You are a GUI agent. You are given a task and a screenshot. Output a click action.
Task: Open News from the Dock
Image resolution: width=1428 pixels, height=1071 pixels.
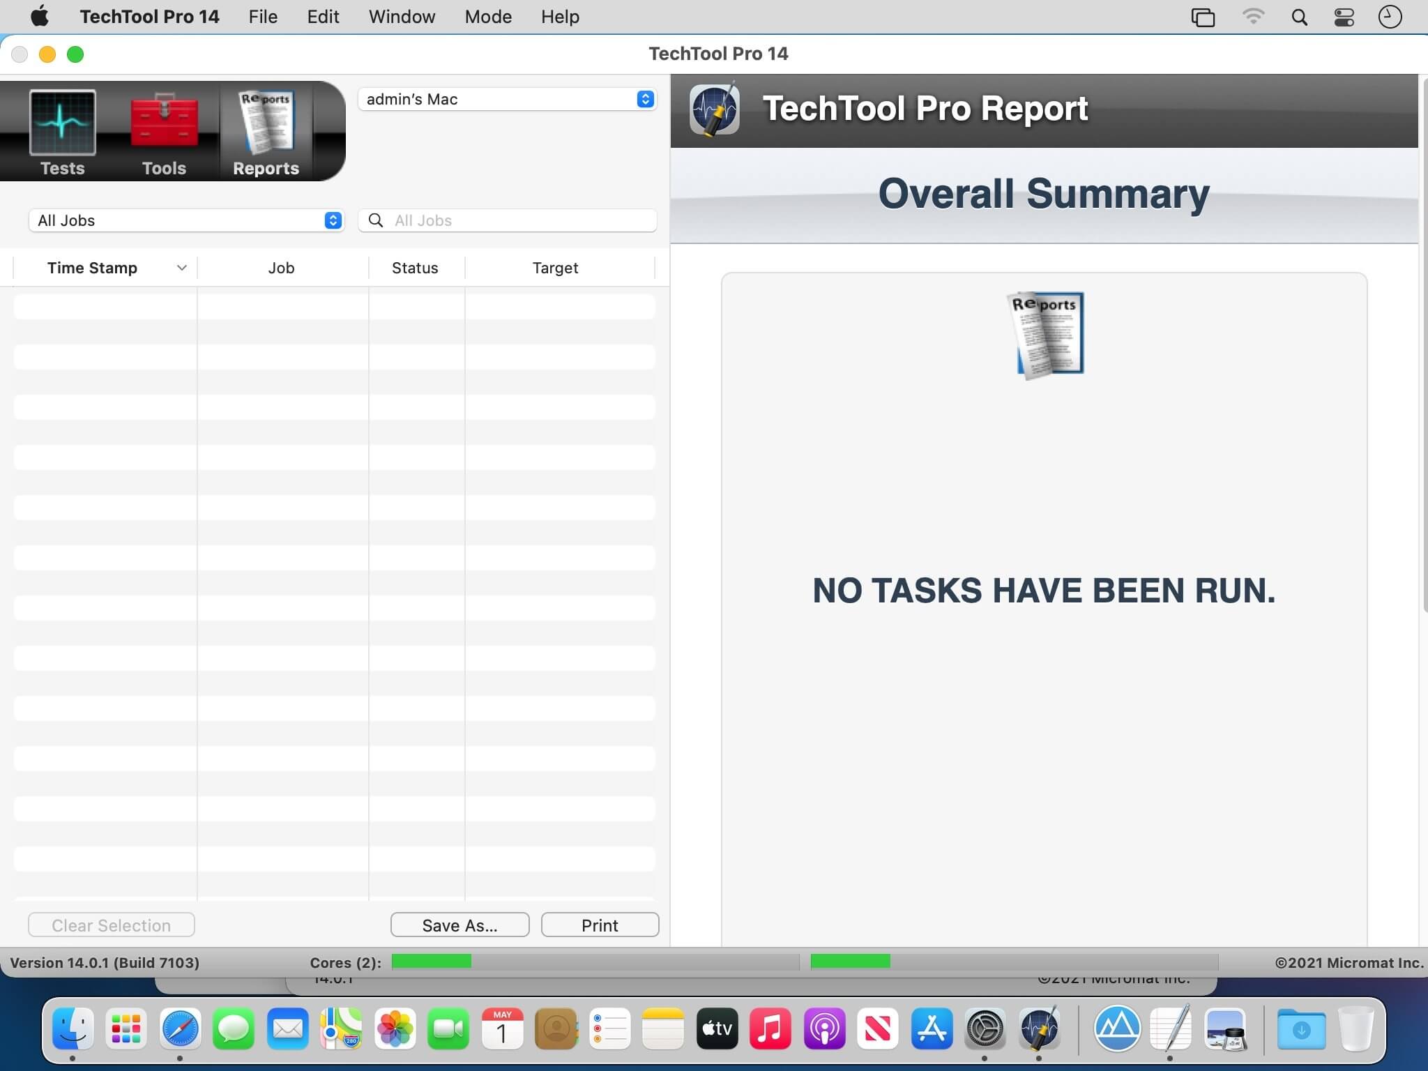878,1028
